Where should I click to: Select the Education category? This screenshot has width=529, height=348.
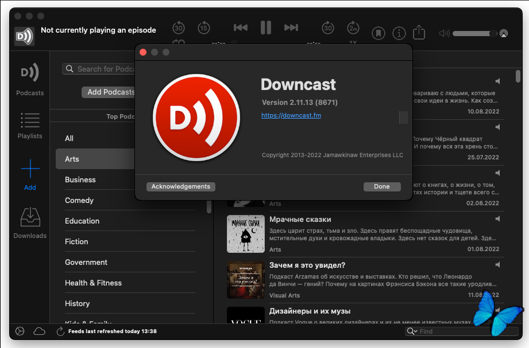coord(82,221)
